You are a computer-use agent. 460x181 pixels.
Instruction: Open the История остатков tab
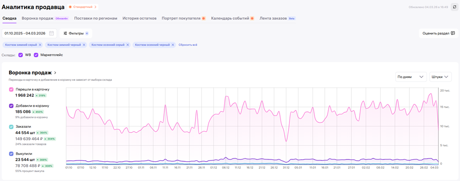(x=139, y=18)
